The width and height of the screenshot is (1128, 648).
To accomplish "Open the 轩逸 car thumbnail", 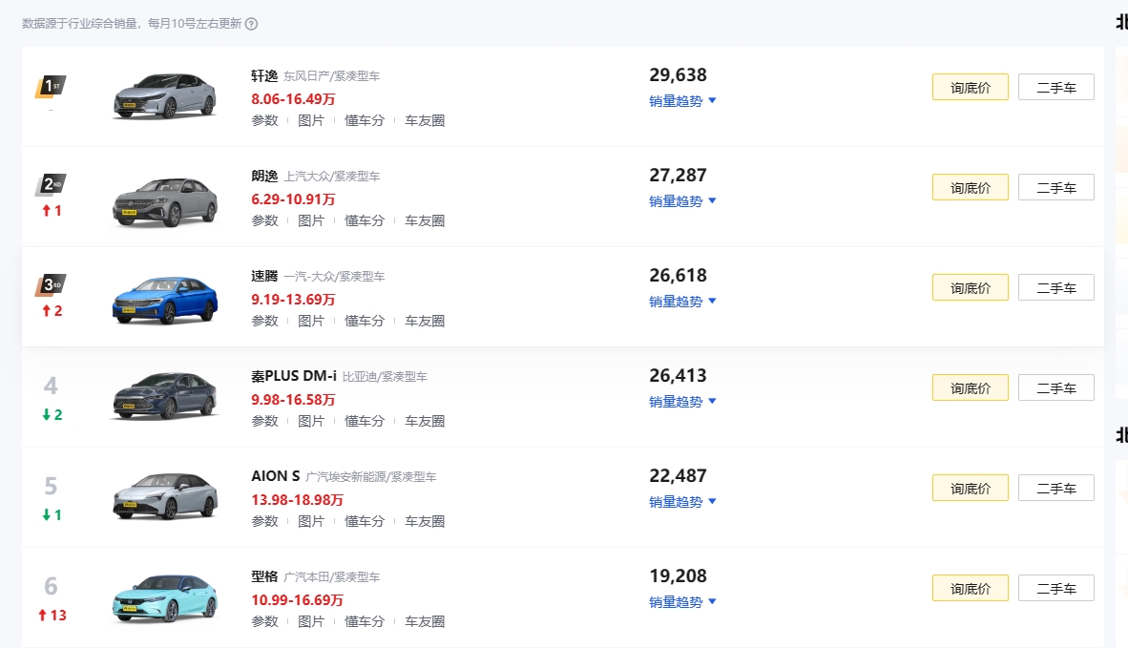I will point(164,95).
